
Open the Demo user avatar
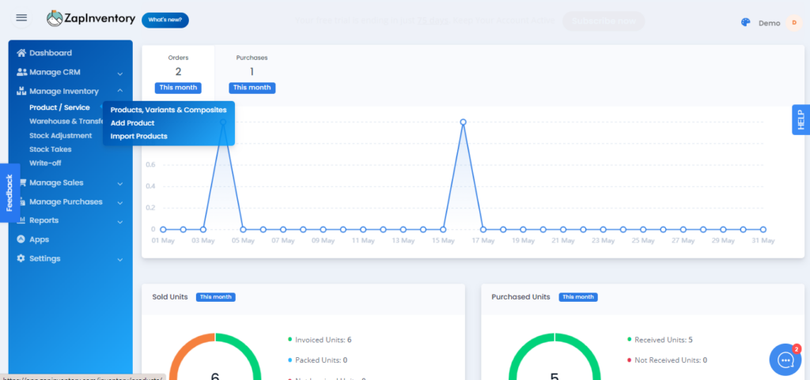[x=794, y=23]
